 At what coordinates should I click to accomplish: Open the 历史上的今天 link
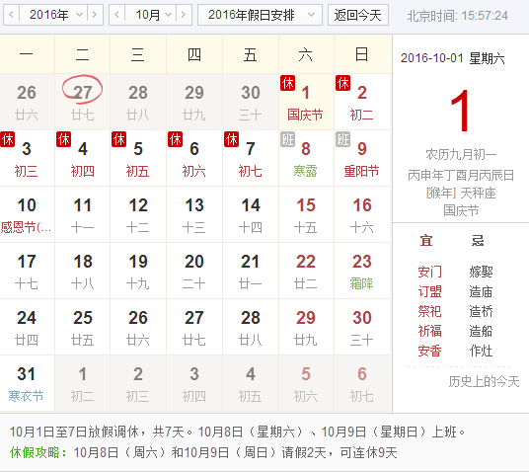(x=484, y=381)
